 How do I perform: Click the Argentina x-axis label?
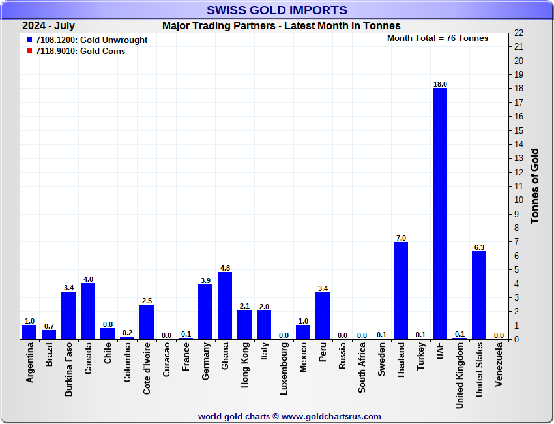click(29, 363)
